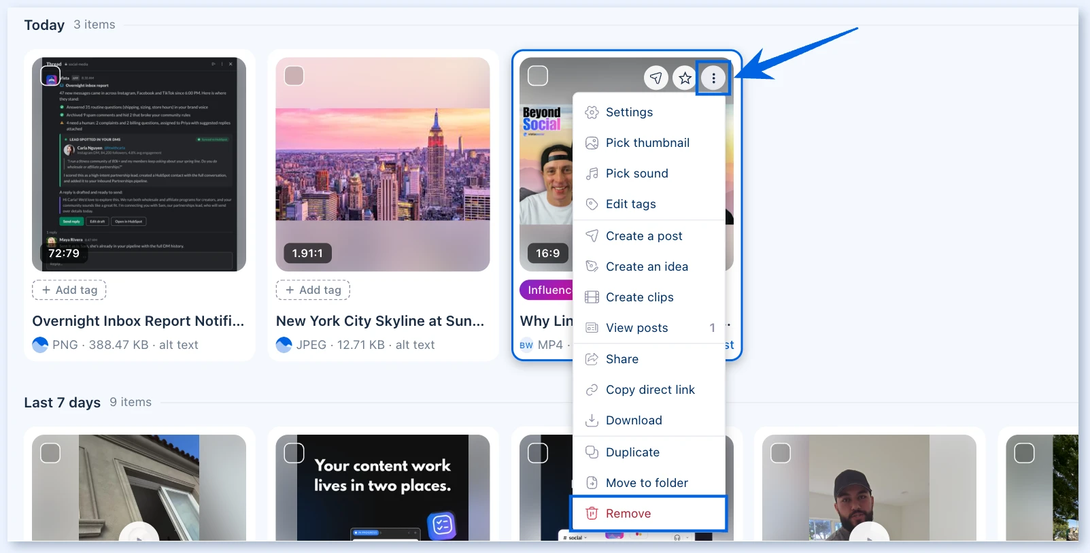The image size is (1090, 553).
Task: Click the star favorite icon on video card
Action: point(685,78)
